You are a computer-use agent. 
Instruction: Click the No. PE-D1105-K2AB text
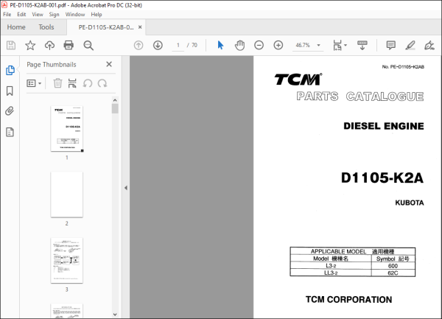[x=403, y=67]
